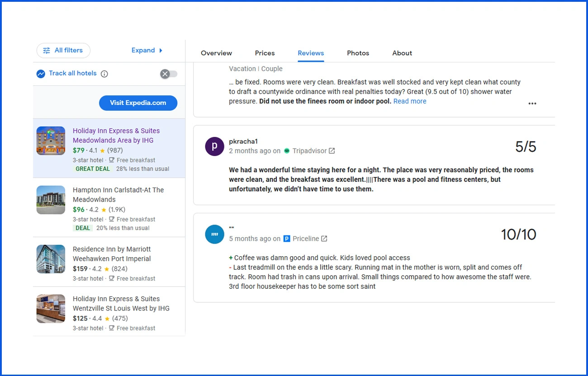The width and height of the screenshot is (588, 376).
Task: Expand the review using Read more
Action: [x=409, y=101]
